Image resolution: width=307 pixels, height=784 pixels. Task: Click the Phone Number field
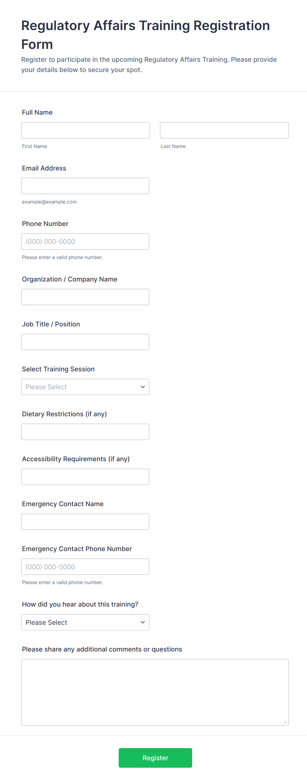[85, 242]
